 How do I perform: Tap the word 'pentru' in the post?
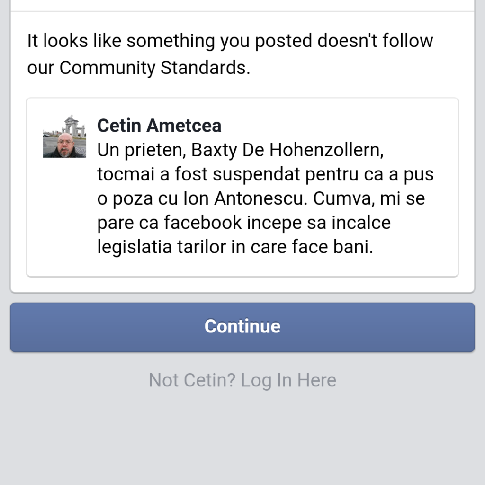[x=332, y=175]
